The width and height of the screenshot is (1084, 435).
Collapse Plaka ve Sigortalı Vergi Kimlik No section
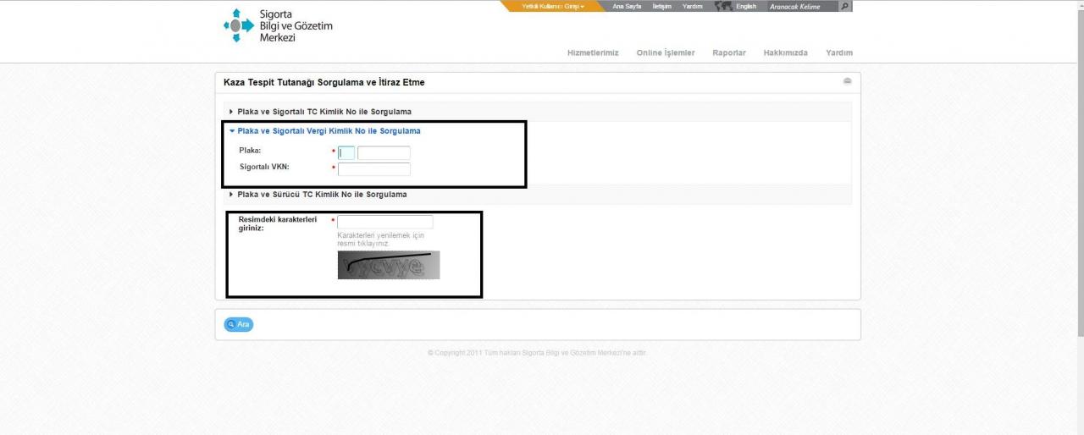pos(329,131)
